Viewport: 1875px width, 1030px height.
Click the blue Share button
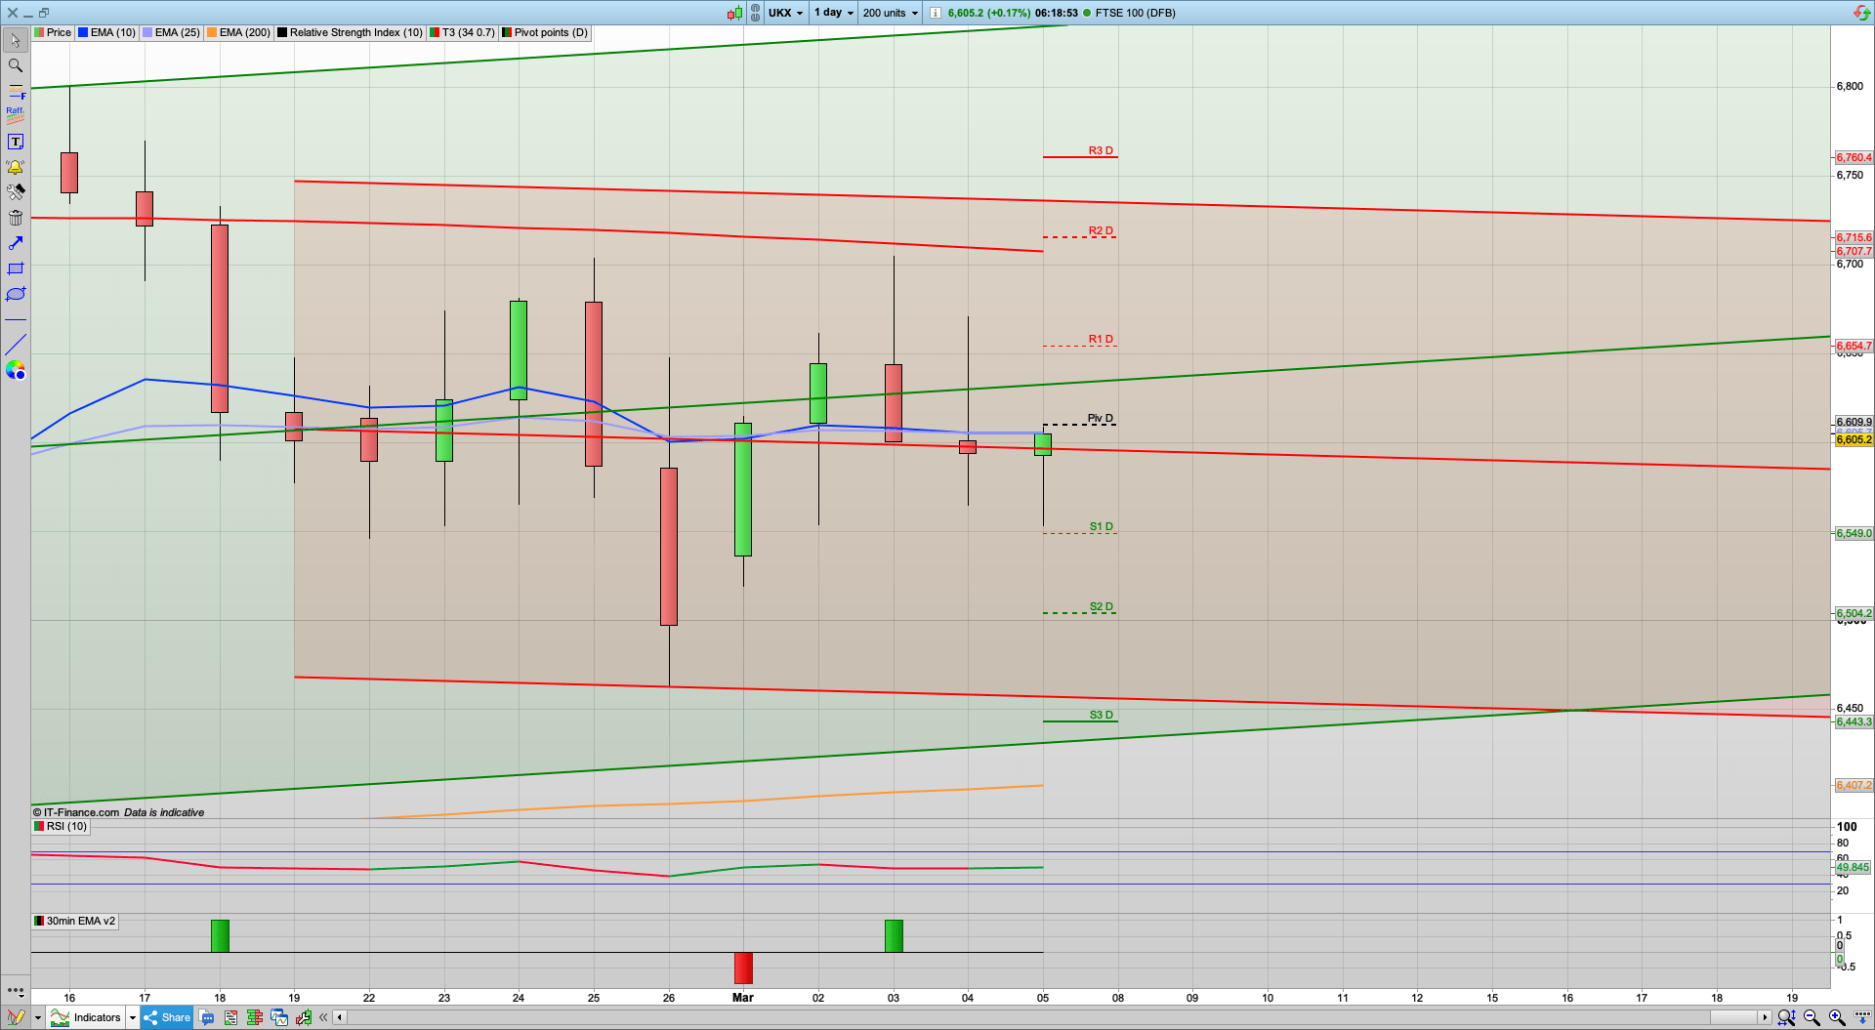166,1017
